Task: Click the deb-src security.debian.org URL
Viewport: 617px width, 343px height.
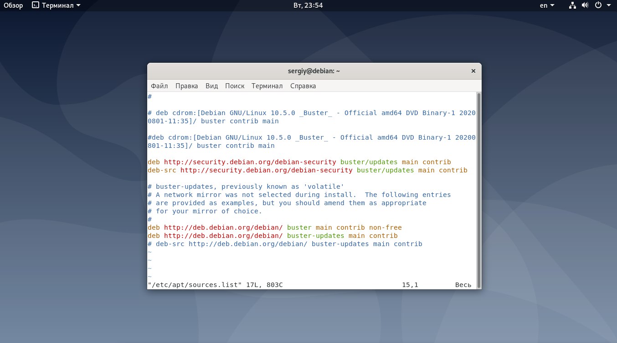Action: click(x=267, y=170)
